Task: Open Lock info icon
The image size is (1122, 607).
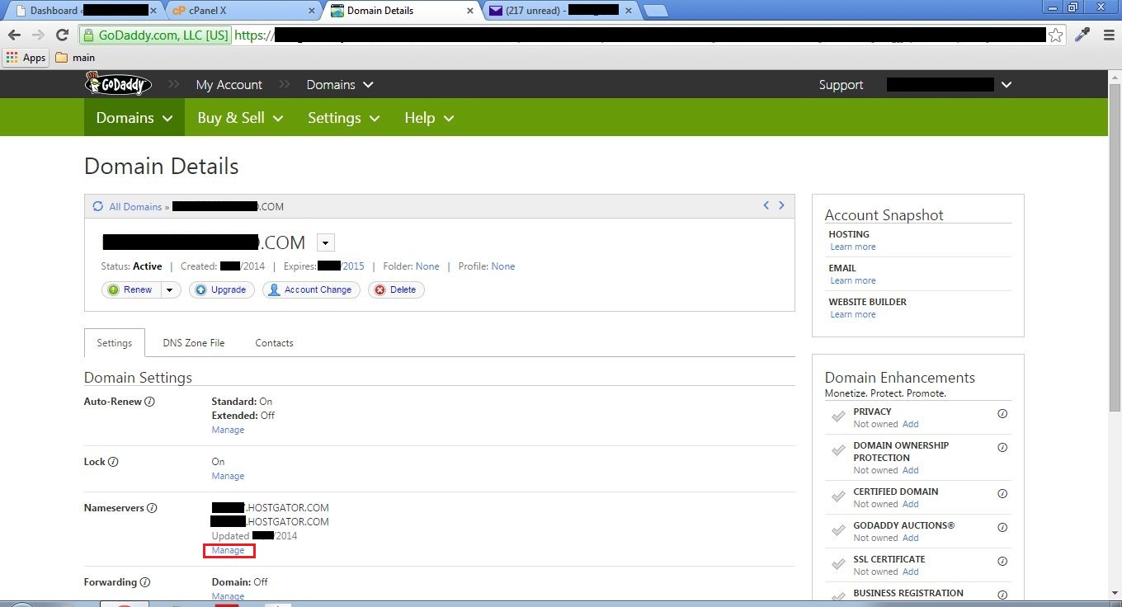Action: coord(113,462)
